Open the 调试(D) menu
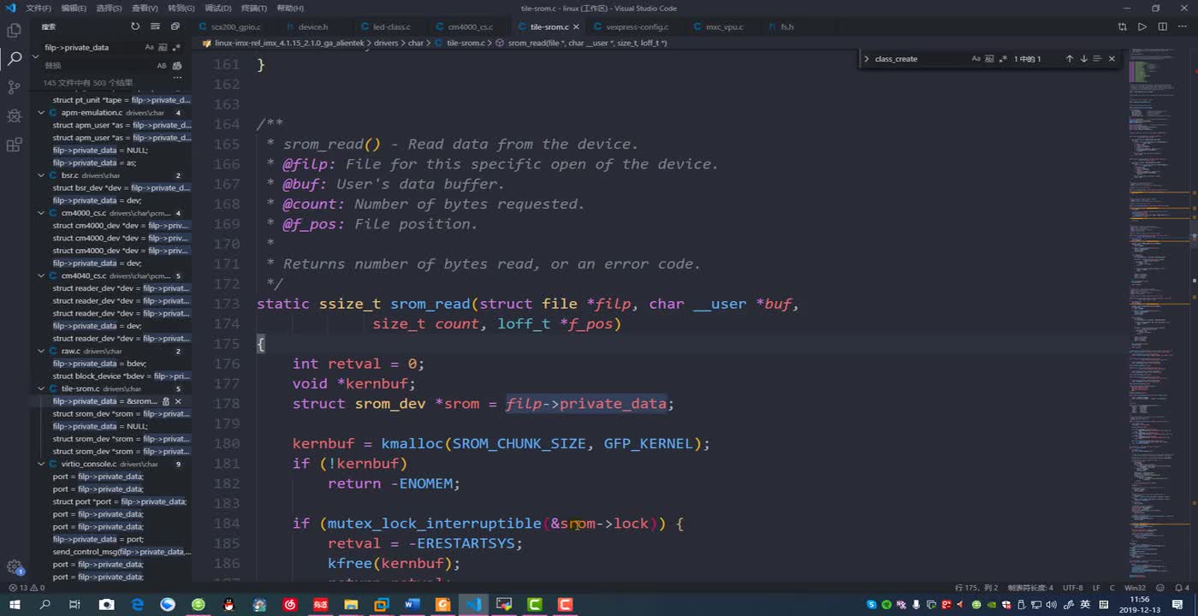 pyautogui.click(x=218, y=8)
